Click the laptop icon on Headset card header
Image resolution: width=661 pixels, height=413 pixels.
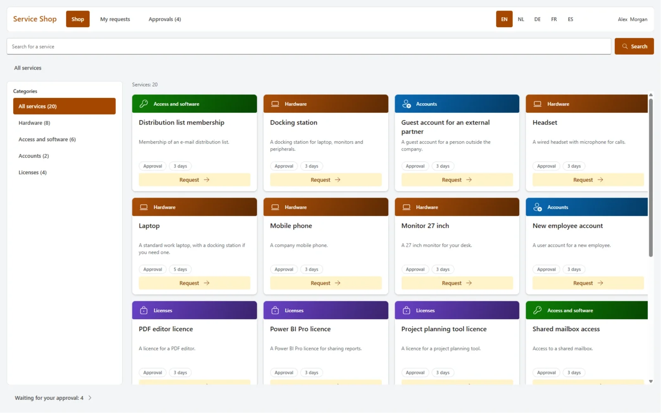click(x=537, y=104)
